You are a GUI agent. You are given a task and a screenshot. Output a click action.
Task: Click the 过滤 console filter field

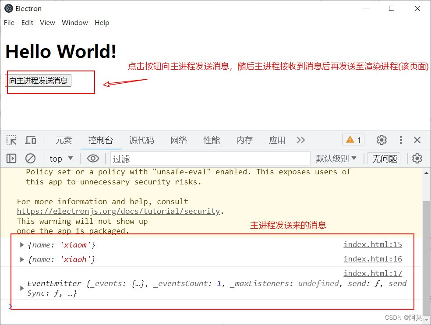[210, 158]
